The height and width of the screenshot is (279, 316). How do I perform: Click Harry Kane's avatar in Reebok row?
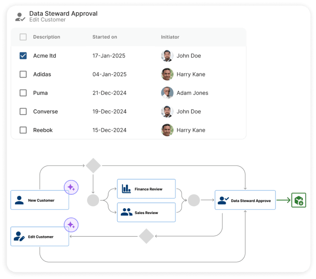[167, 130]
